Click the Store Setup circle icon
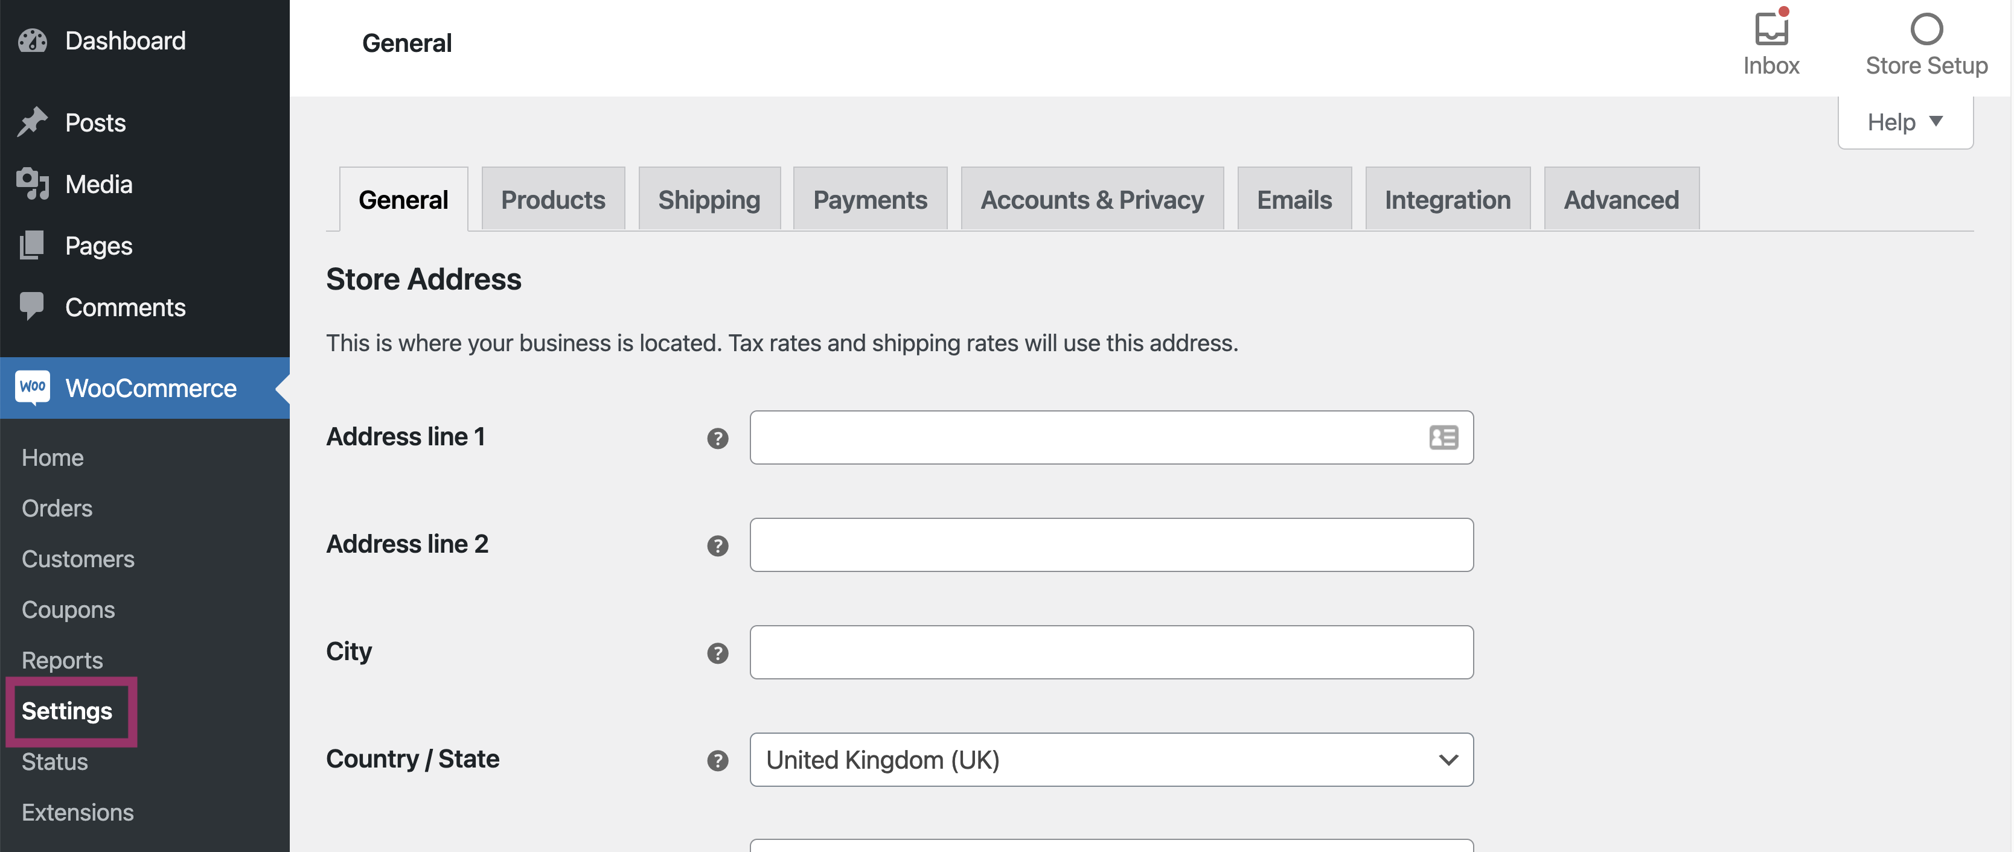 pos(1926,30)
